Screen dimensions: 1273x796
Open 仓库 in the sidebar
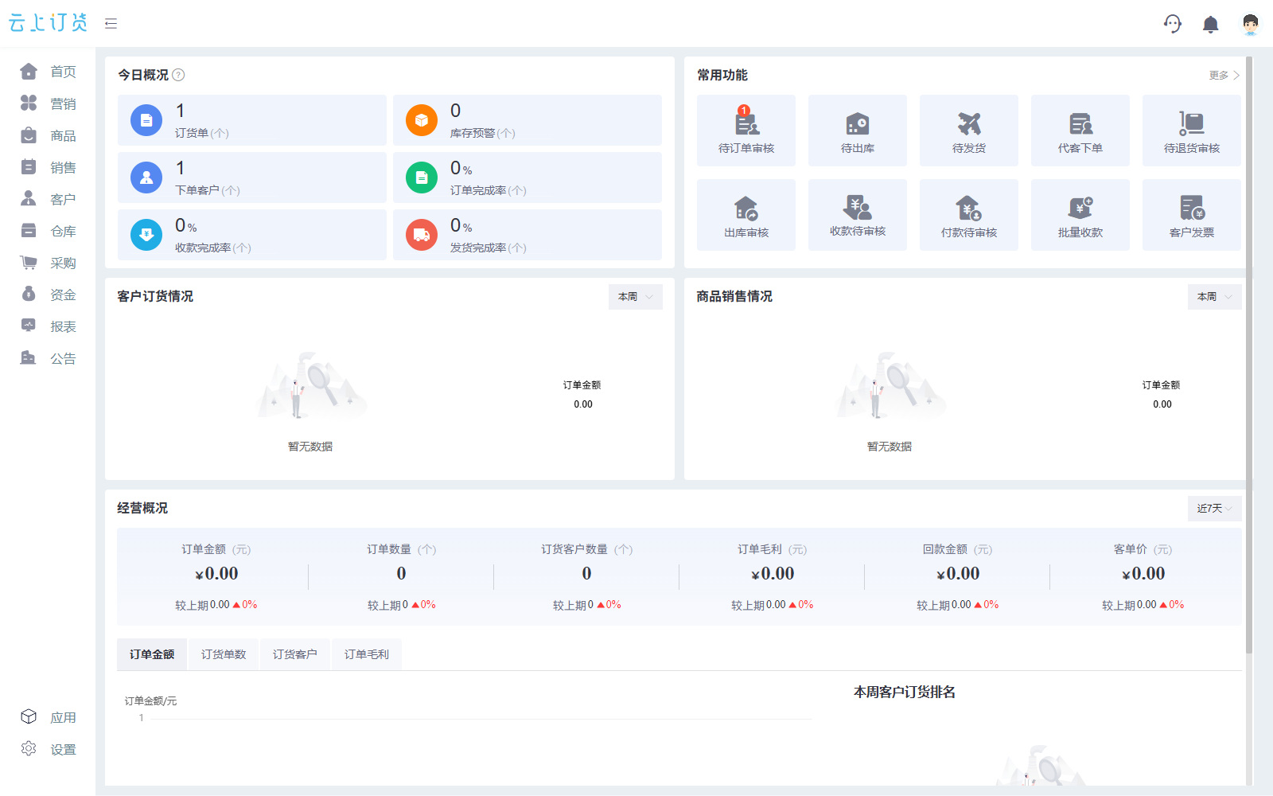(x=48, y=231)
